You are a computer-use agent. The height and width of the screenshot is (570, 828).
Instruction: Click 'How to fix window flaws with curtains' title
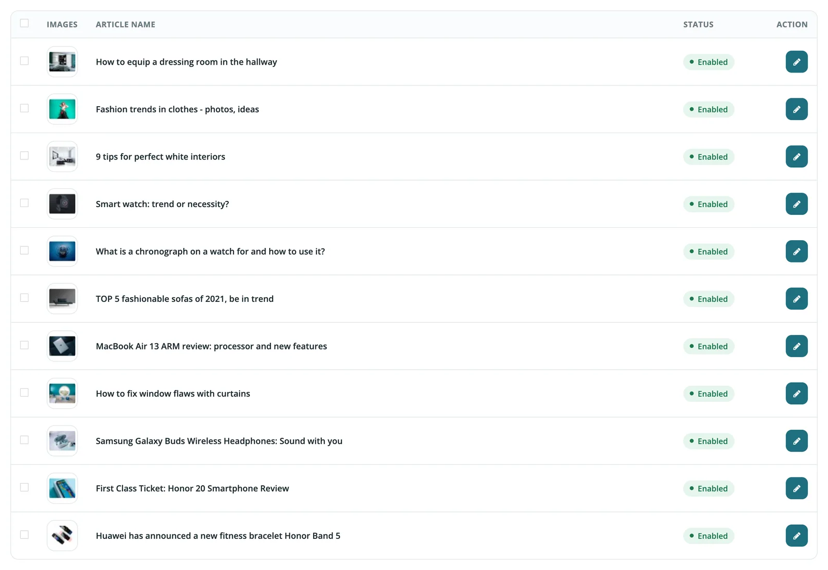coord(173,393)
